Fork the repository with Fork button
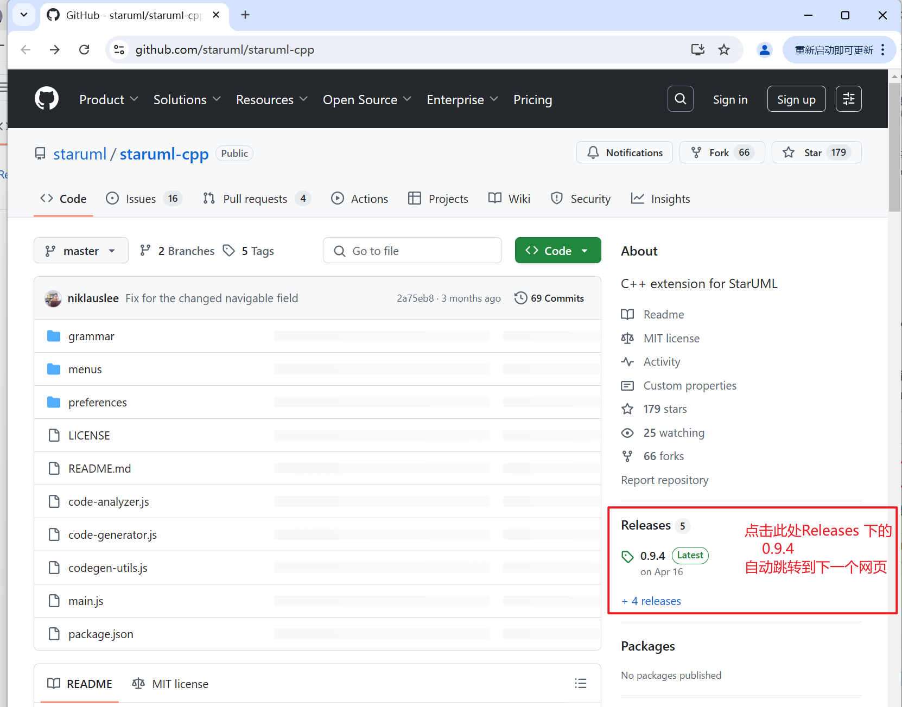902x707 pixels. pyautogui.click(x=722, y=152)
